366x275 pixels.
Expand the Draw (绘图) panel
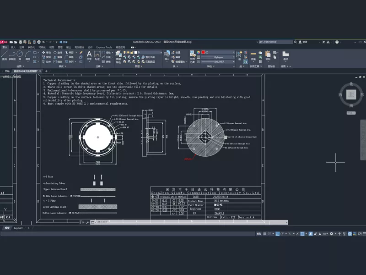click(x=20, y=66)
